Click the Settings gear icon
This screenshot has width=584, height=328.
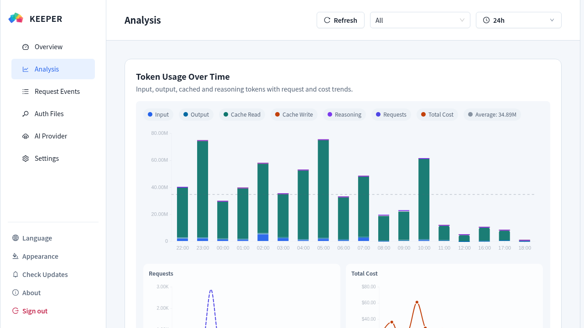[26, 159]
